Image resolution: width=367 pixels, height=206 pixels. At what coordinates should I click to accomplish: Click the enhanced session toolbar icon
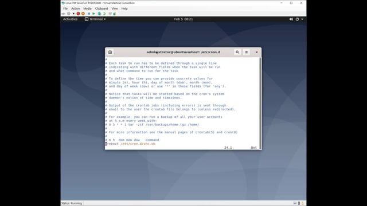point(110,14)
